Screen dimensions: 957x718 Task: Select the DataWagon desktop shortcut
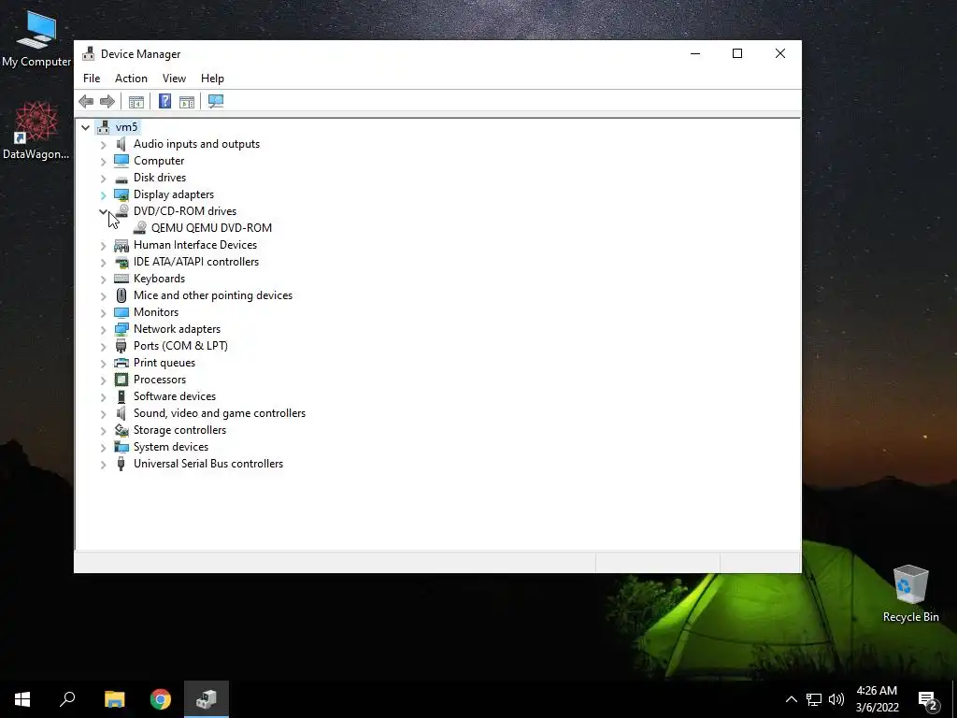[x=36, y=130]
